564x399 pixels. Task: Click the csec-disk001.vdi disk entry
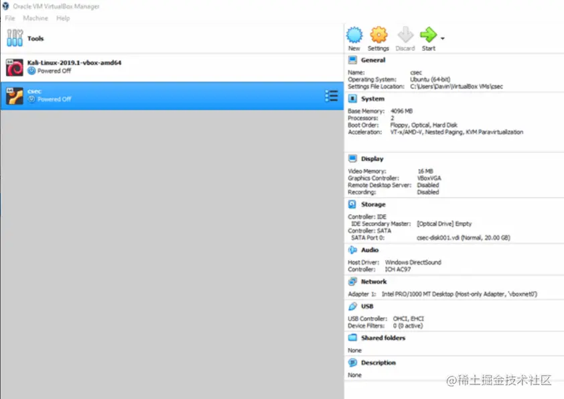[464, 237]
